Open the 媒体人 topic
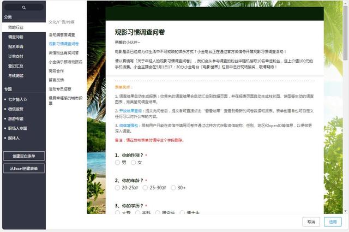This screenshot has height=232, width=349. tap(14, 138)
